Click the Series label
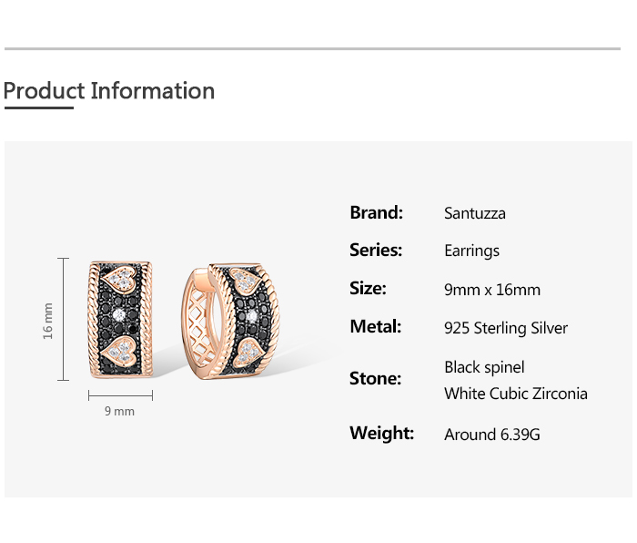The image size is (637, 543). click(376, 251)
